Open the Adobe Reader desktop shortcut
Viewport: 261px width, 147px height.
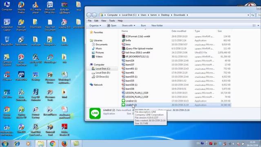point(64,130)
